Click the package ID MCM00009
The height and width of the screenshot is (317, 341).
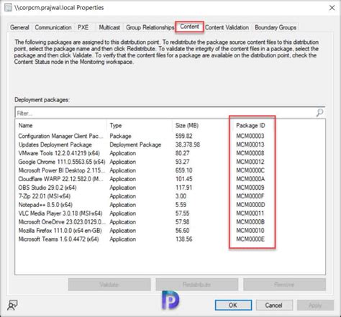pos(250,188)
